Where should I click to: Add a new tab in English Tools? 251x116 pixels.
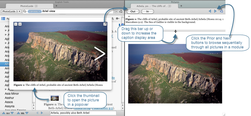tap(56, 6)
